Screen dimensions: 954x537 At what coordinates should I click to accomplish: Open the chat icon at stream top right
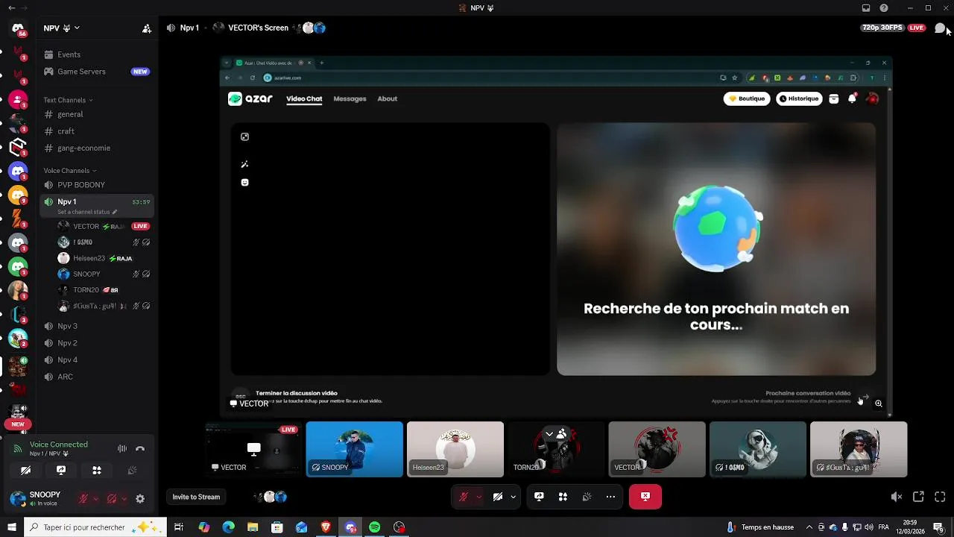coord(940,28)
